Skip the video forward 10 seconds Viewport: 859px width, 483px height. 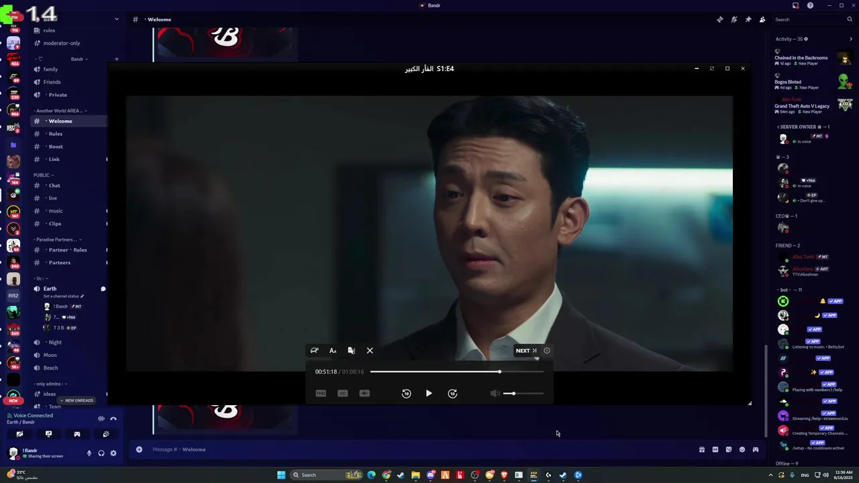point(452,393)
